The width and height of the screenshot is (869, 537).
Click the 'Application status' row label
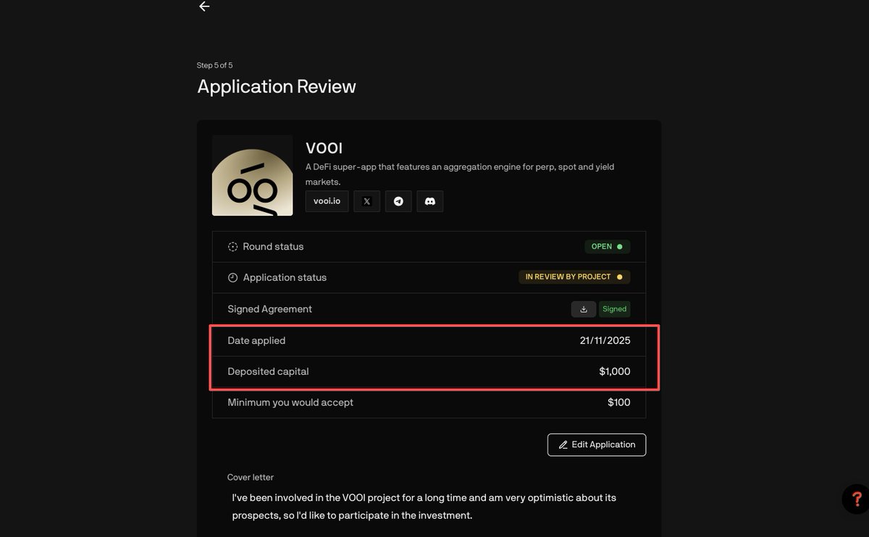[285, 278]
